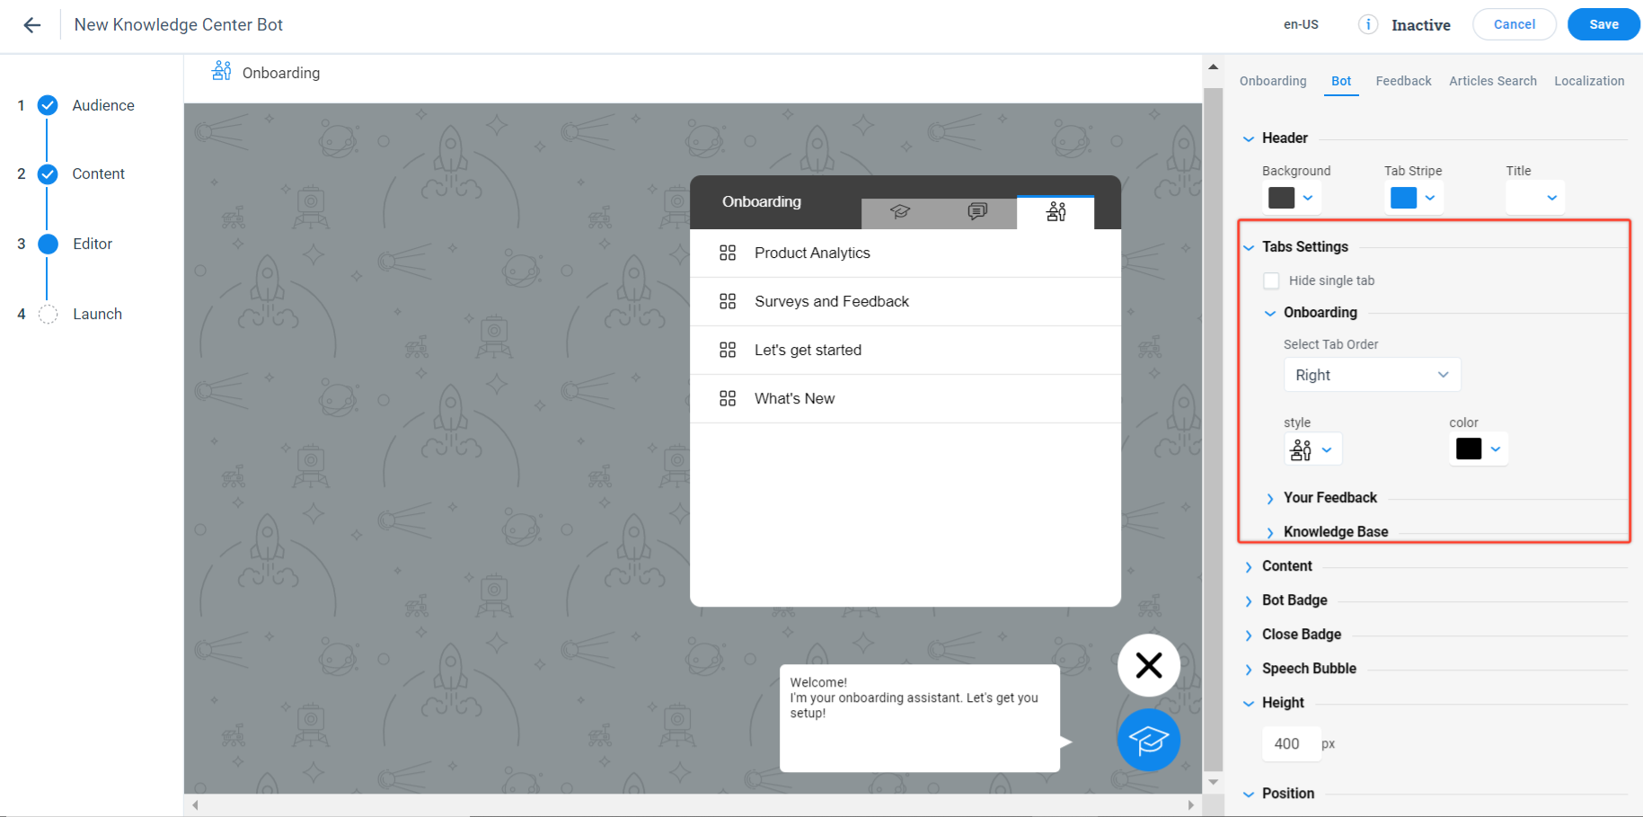Click the info icon beside Inactive
Screen dimensions: 1643x817
coord(1367,24)
